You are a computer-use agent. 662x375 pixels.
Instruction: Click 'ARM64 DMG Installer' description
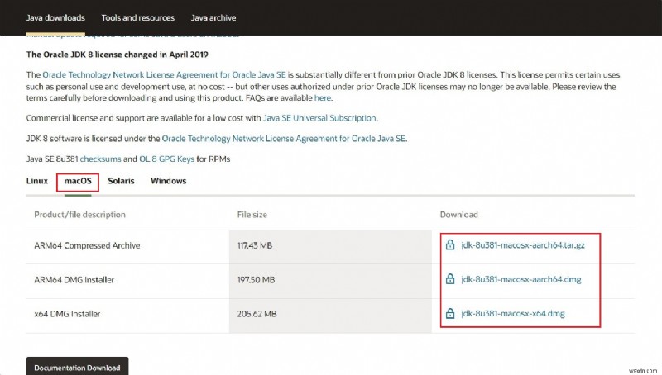(x=74, y=280)
